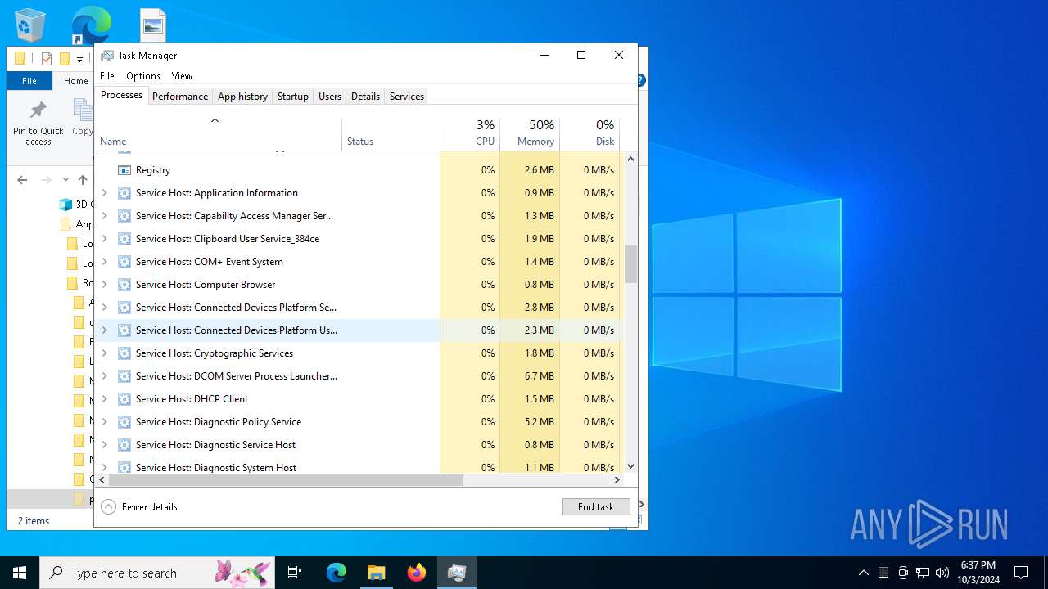Click the Type here to search box
This screenshot has width=1048, height=589.
tap(159, 573)
